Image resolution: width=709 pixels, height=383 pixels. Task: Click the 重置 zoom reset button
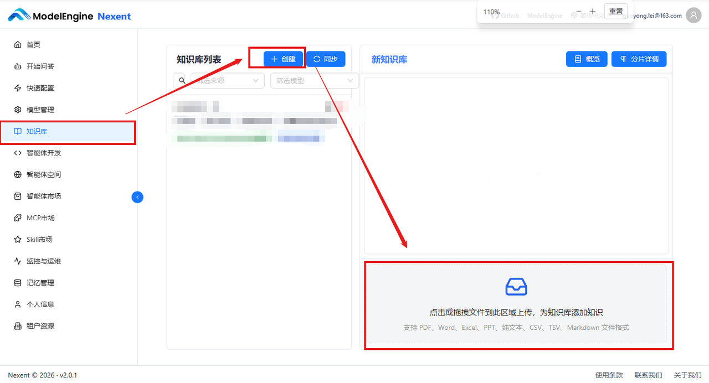click(x=616, y=11)
